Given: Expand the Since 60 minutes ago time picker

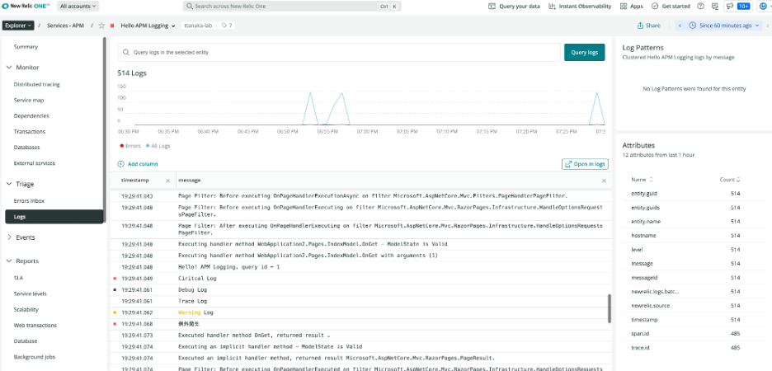Looking at the screenshot, I should (726, 26).
